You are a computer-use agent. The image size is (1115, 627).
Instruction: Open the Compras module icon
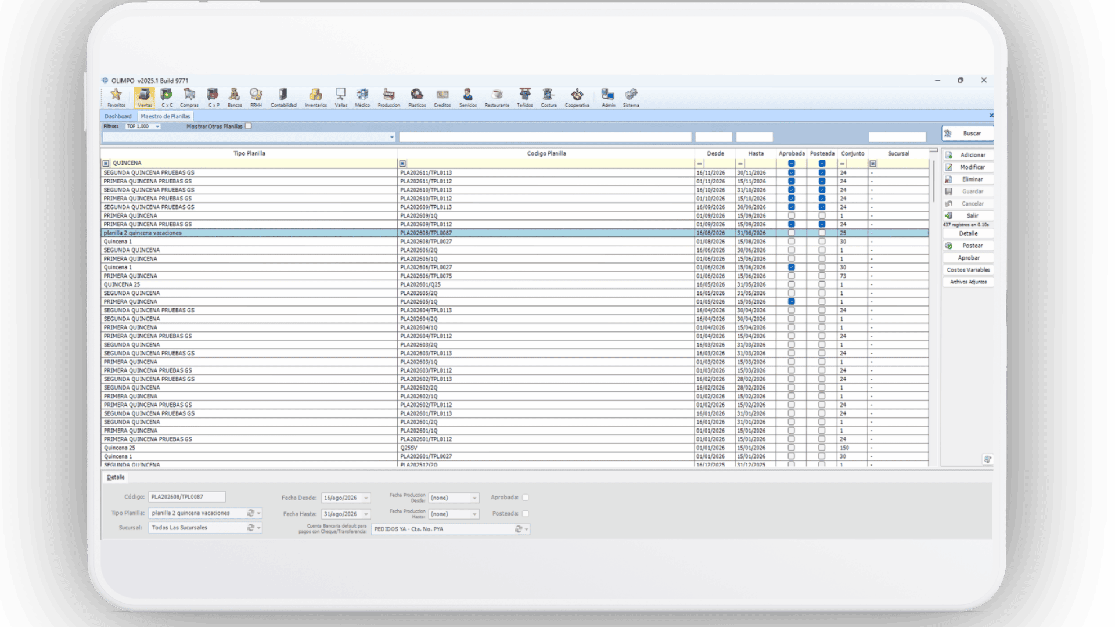[x=189, y=98]
